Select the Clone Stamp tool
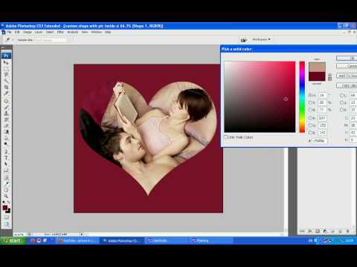 click(6, 113)
